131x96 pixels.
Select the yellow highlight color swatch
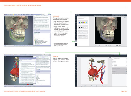pos(85,23)
